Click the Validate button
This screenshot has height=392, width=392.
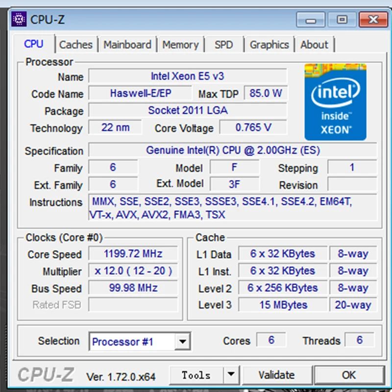pyautogui.click(x=277, y=375)
